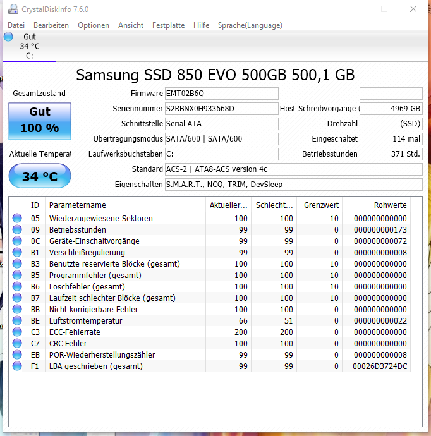Screen dimensions: 431x436
Task: Click the Gut 100 % health status button
Action: coord(40,121)
